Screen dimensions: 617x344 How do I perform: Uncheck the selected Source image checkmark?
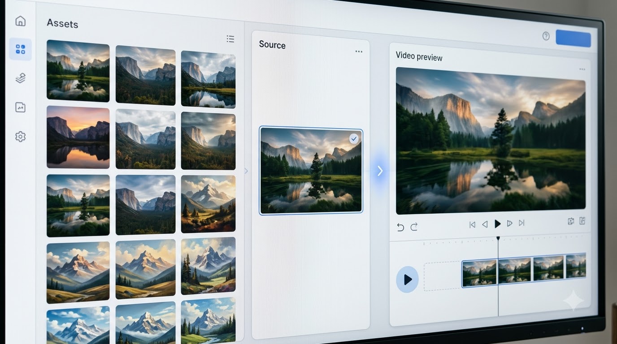click(x=354, y=139)
